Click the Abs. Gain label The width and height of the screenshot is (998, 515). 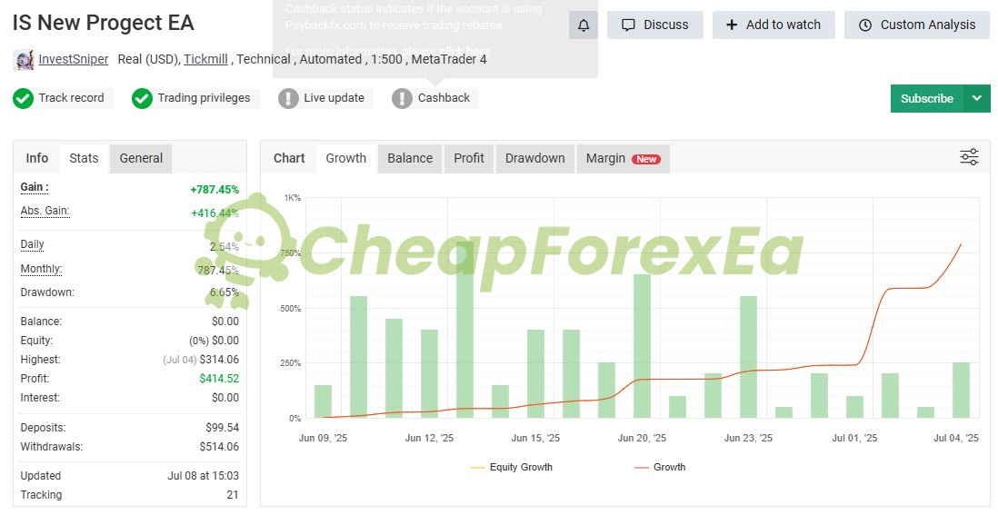tap(45, 211)
